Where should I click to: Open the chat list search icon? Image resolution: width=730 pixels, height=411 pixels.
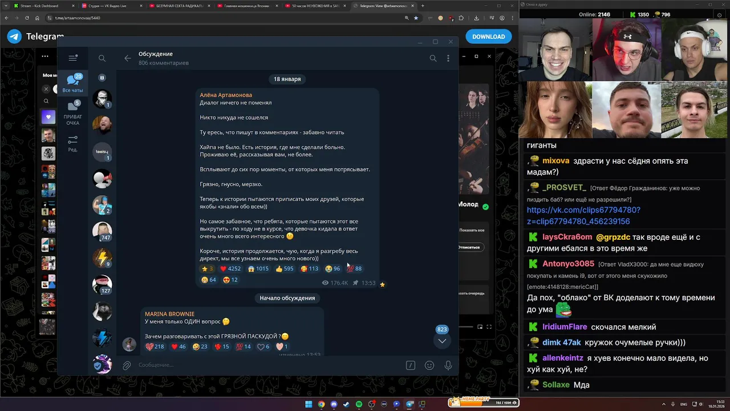[x=102, y=58]
